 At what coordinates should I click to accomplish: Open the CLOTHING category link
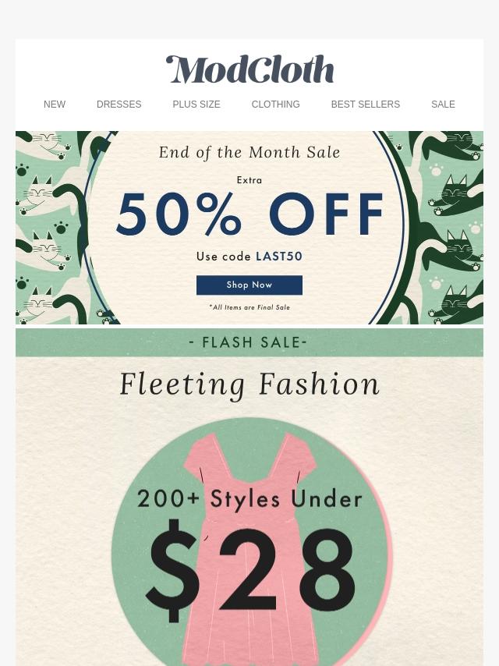(x=275, y=104)
